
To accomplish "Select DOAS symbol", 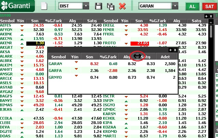I will [x=5, y=136].
